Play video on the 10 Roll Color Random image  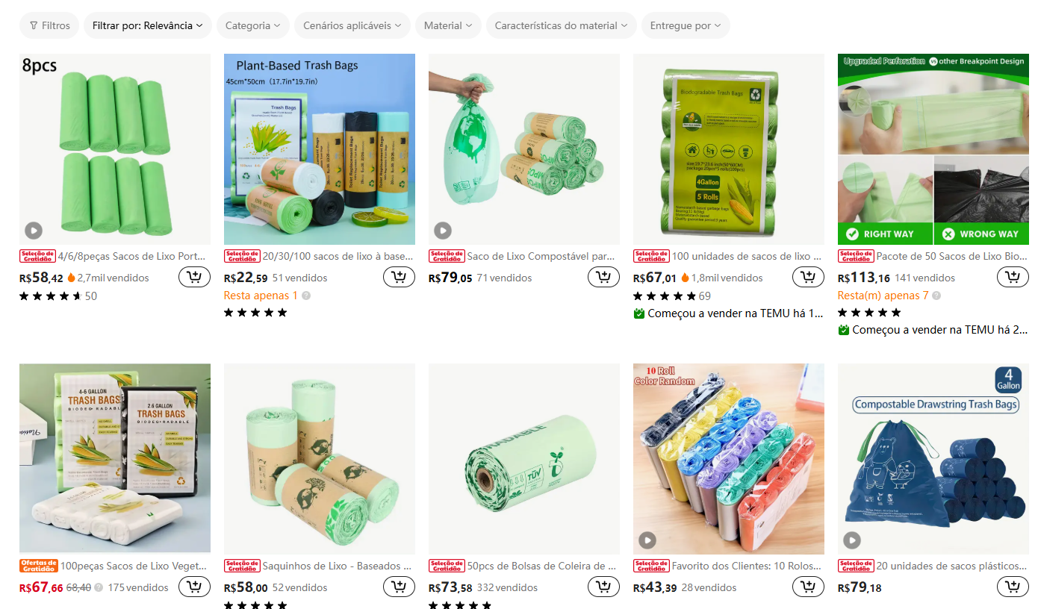point(647,540)
